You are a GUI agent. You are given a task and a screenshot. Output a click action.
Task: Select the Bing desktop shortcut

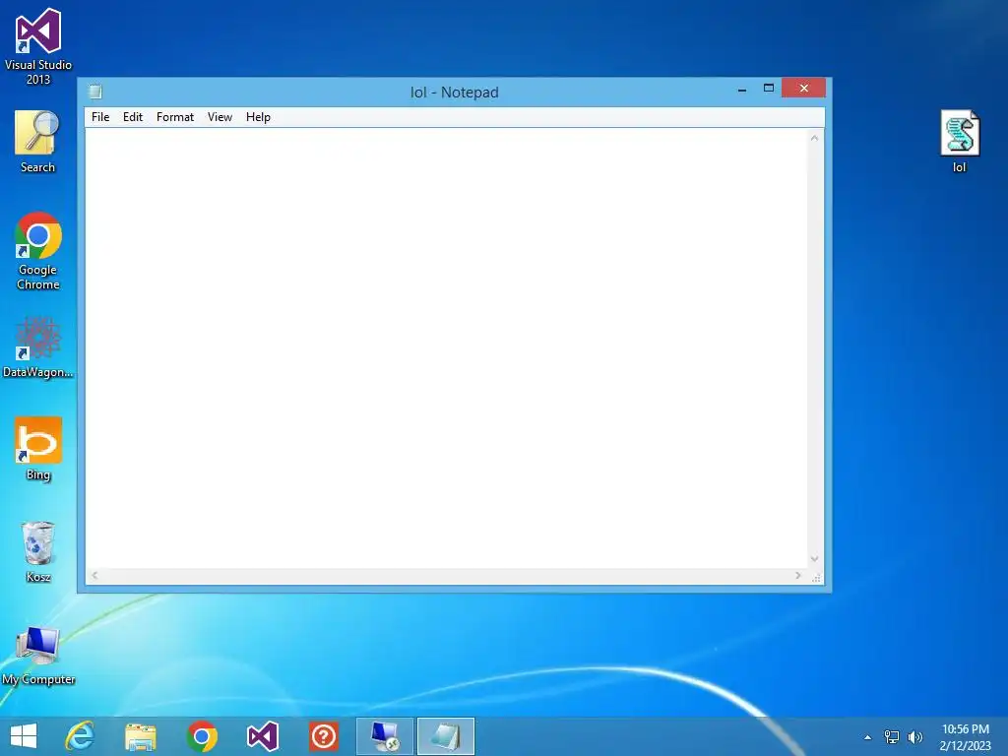pos(38,449)
